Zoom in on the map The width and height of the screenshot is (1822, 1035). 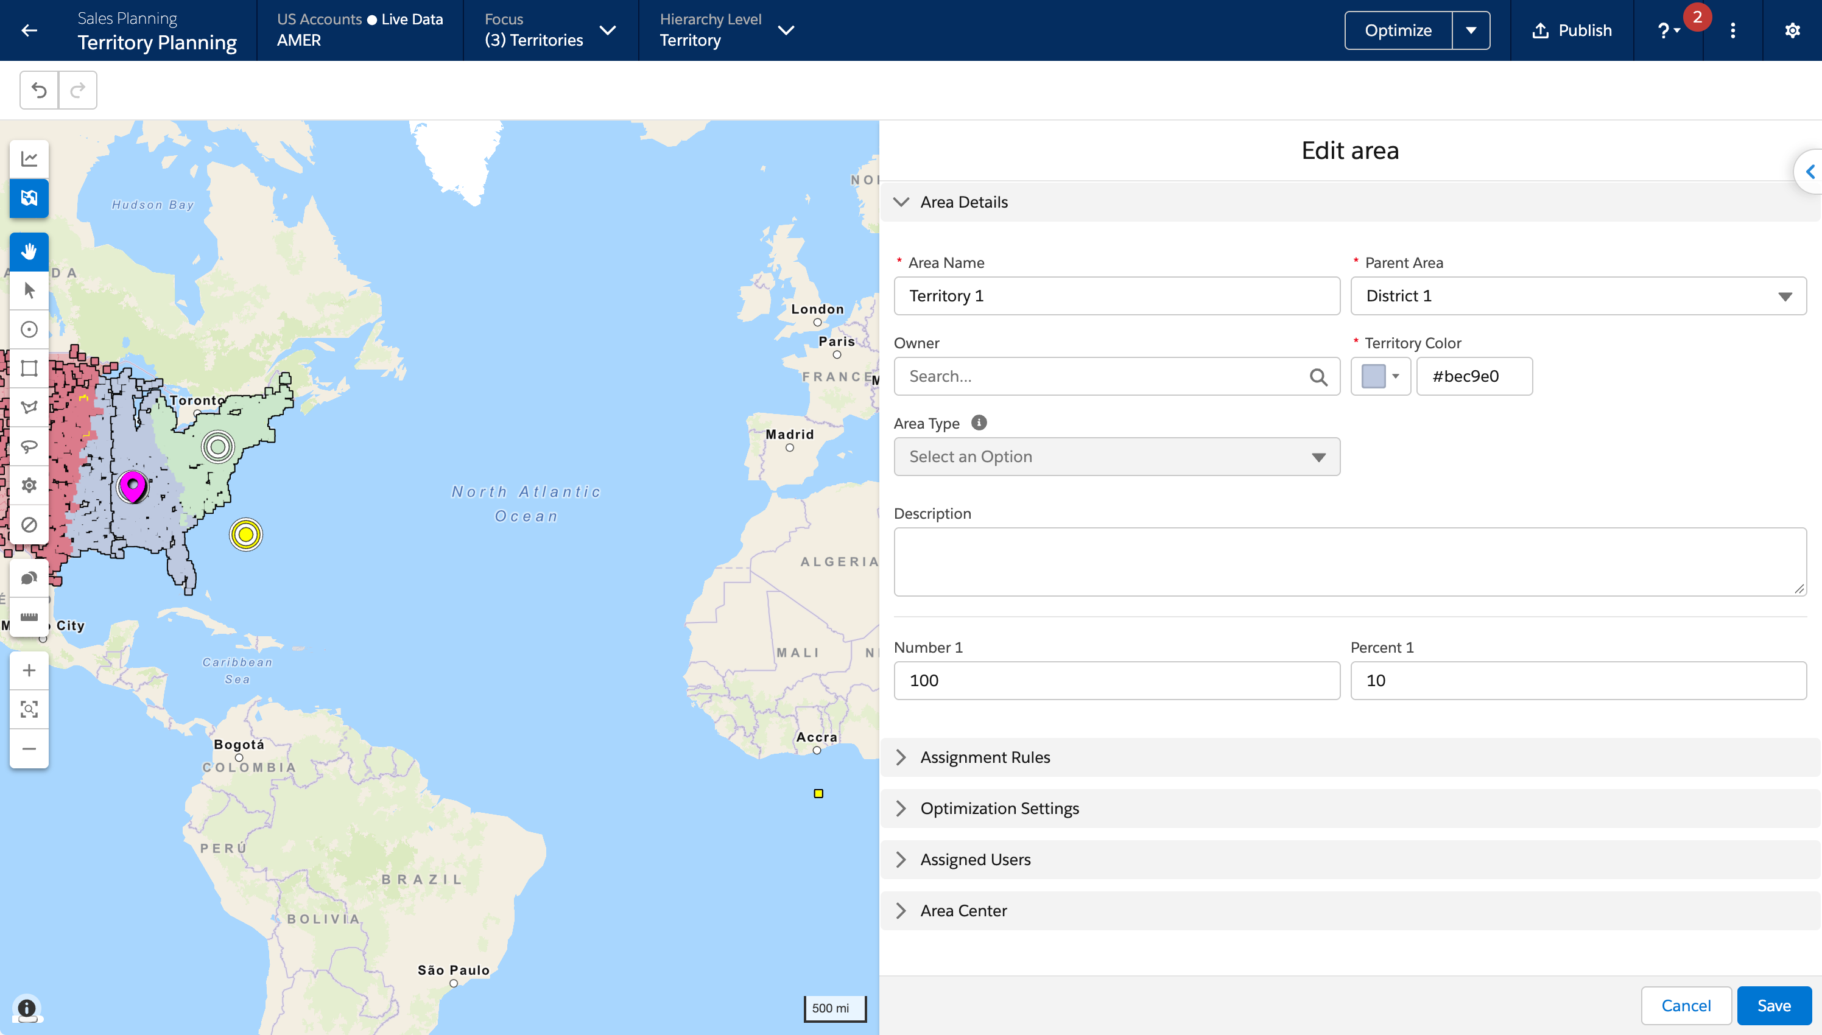pyautogui.click(x=29, y=670)
